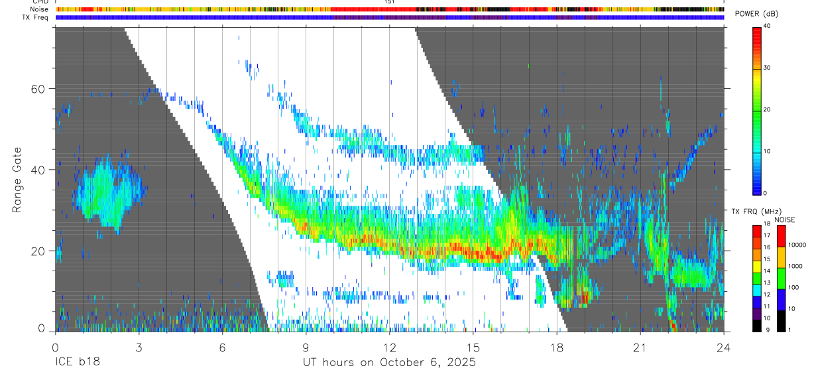Click the NOISE legend title
Viewport: 814px width, 376px height.
coord(785,219)
